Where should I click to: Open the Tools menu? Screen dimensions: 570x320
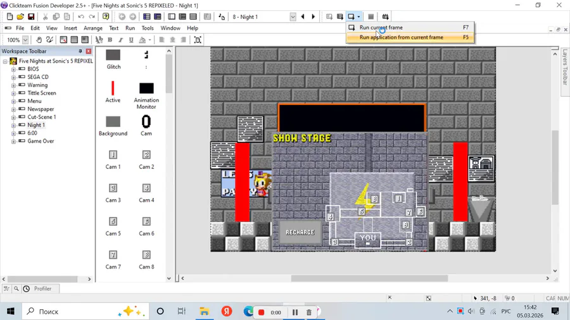pos(148,28)
